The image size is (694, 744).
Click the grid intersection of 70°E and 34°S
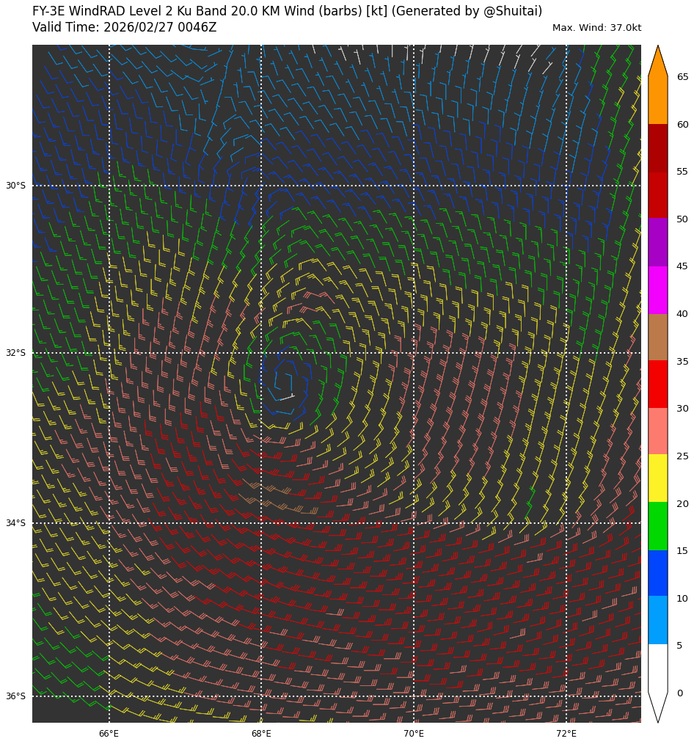414,523
